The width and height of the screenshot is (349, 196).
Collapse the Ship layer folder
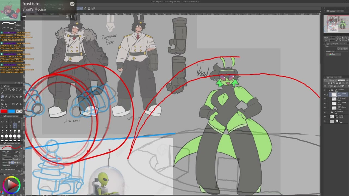pyautogui.click(x=330, y=90)
